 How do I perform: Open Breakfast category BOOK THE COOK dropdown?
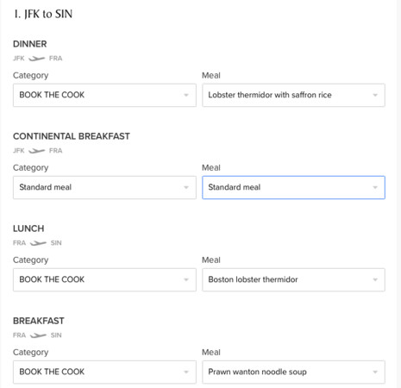click(x=104, y=372)
